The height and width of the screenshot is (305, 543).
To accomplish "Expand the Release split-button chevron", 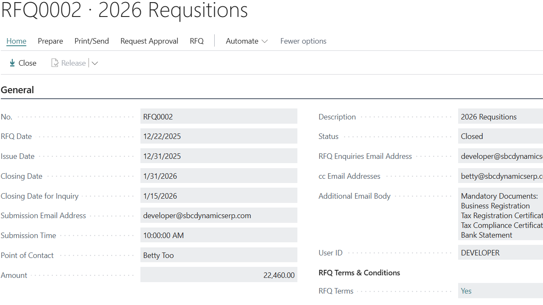I will (95, 63).
